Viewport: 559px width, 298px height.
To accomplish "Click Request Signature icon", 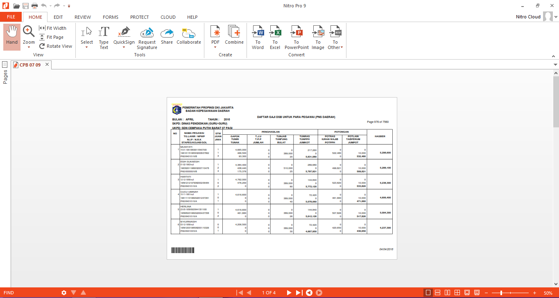I will pyautogui.click(x=147, y=33).
